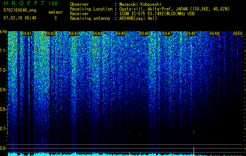The height and width of the screenshot is (156, 246).
Task: Click the 0649 time label
Action: pyautogui.click(x=214, y=34)
